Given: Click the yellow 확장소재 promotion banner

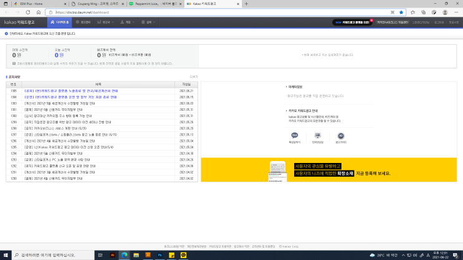Looking at the screenshot, I should click(328, 170).
